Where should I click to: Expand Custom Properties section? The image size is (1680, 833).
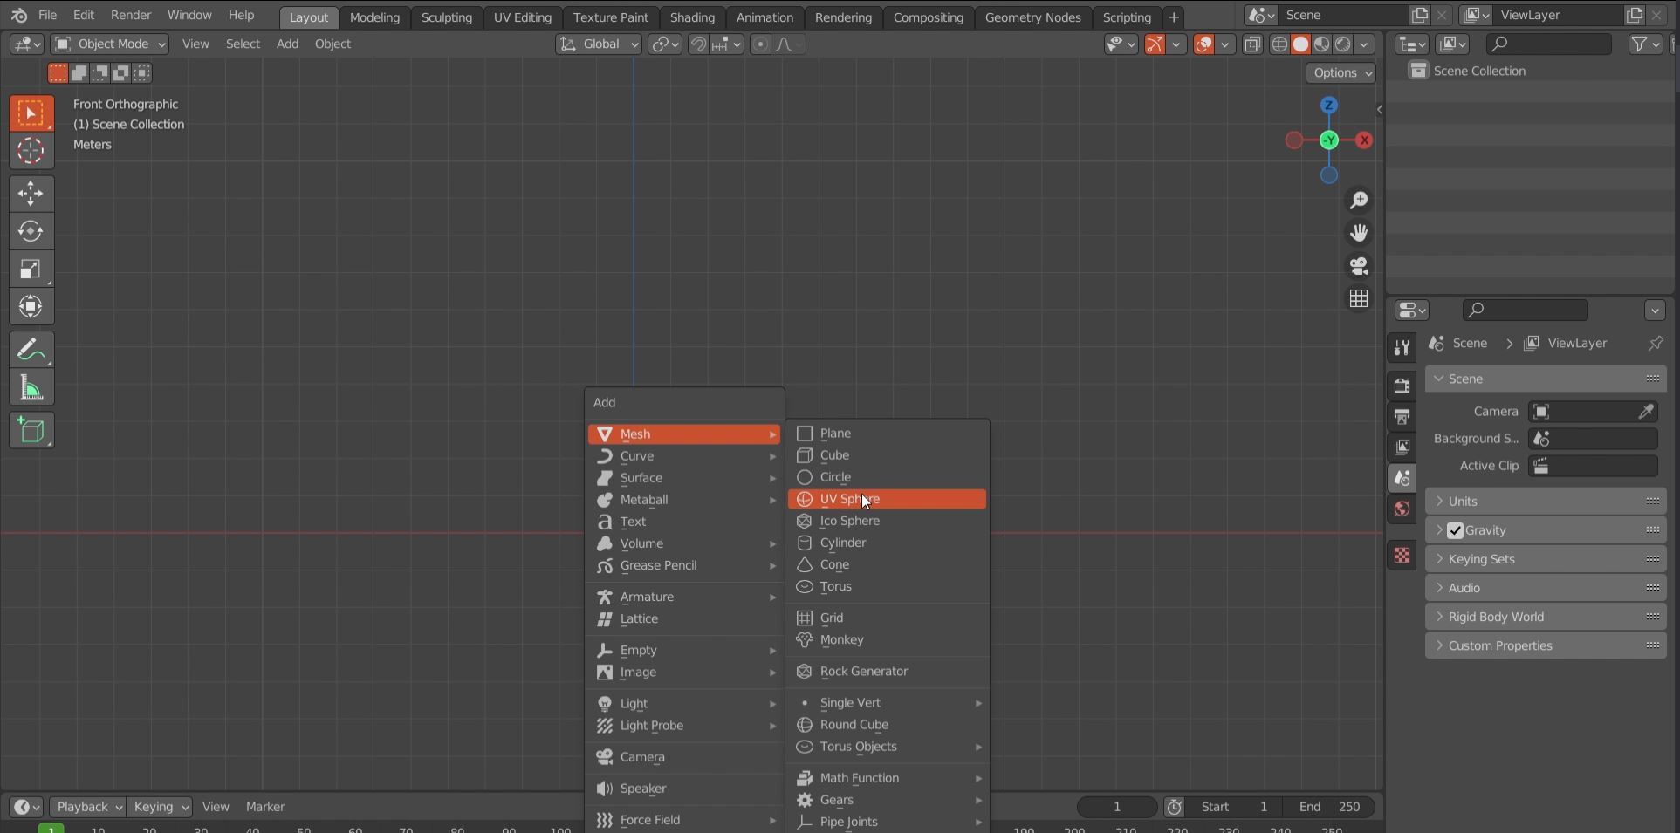[1498, 645]
